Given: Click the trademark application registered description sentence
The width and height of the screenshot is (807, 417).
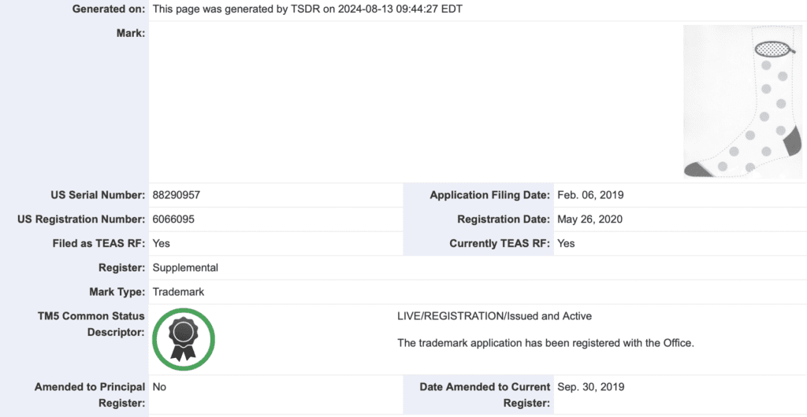Looking at the screenshot, I should [545, 343].
